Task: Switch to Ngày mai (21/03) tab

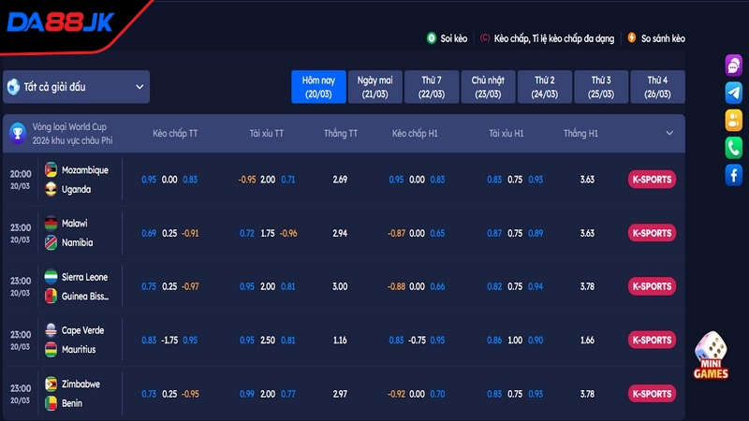Action: click(374, 87)
